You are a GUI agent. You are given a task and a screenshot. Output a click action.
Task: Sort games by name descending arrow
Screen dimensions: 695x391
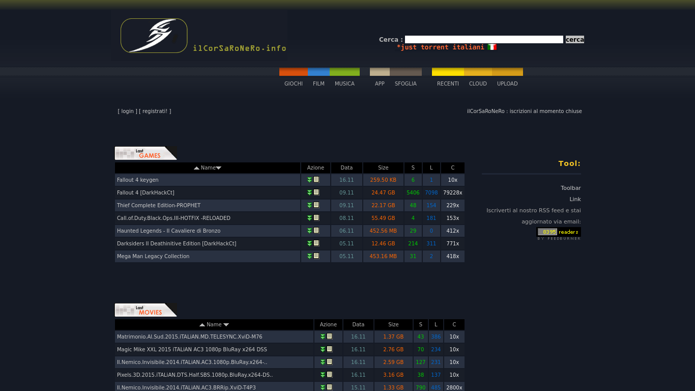pos(219,168)
